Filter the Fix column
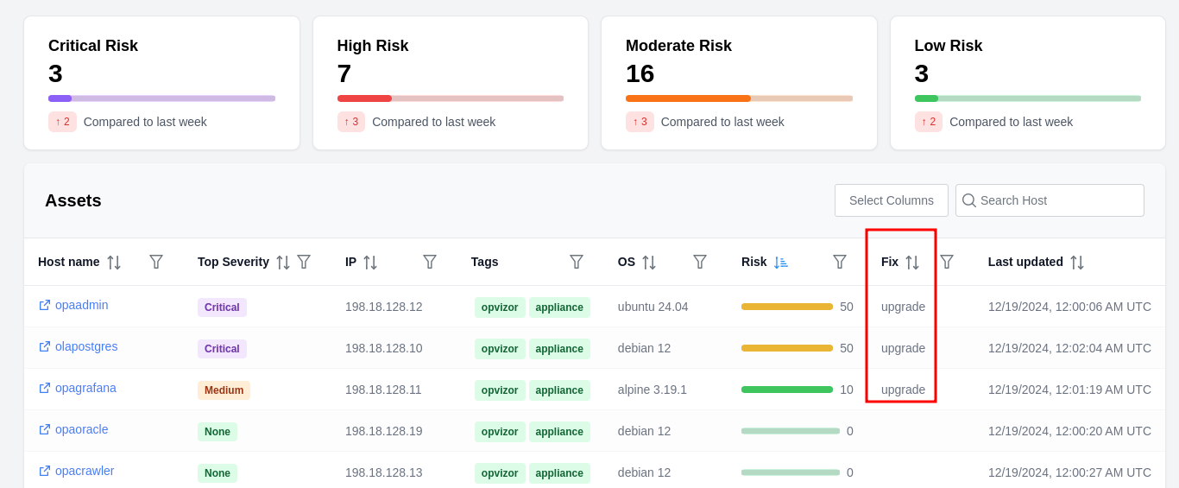The width and height of the screenshot is (1179, 488). coord(947,262)
